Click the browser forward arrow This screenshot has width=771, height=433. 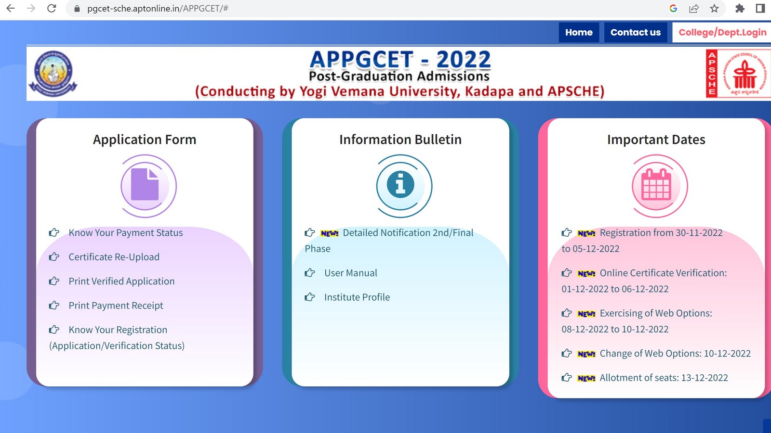(x=31, y=8)
